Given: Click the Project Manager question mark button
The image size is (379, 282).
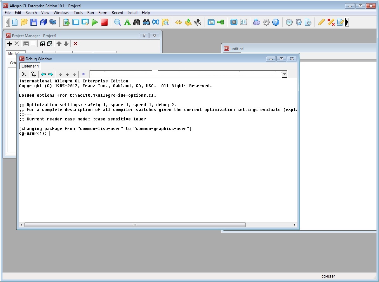Looking at the screenshot, I should pyautogui.click(x=144, y=36).
